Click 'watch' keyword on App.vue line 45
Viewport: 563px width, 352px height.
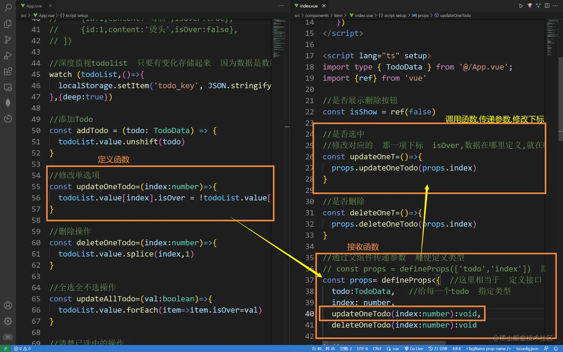[60, 74]
